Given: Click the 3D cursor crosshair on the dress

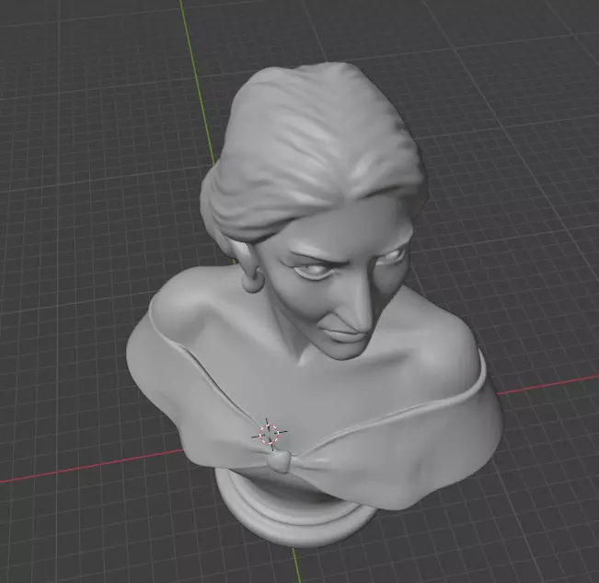Looking at the screenshot, I should click(x=270, y=434).
